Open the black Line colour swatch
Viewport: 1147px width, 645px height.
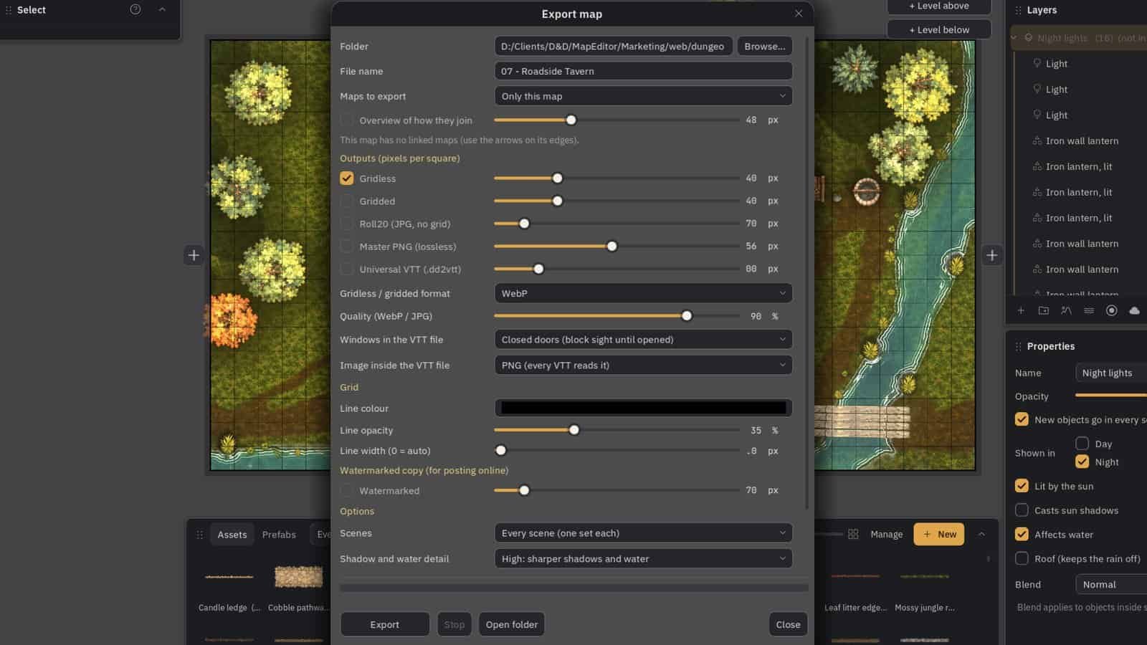(x=643, y=408)
